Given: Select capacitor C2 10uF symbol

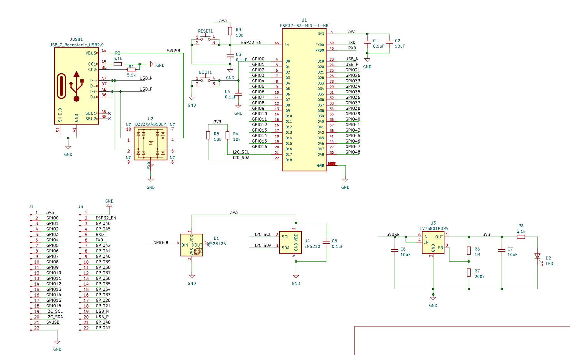Looking at the screenshot, I should (389, 42).
